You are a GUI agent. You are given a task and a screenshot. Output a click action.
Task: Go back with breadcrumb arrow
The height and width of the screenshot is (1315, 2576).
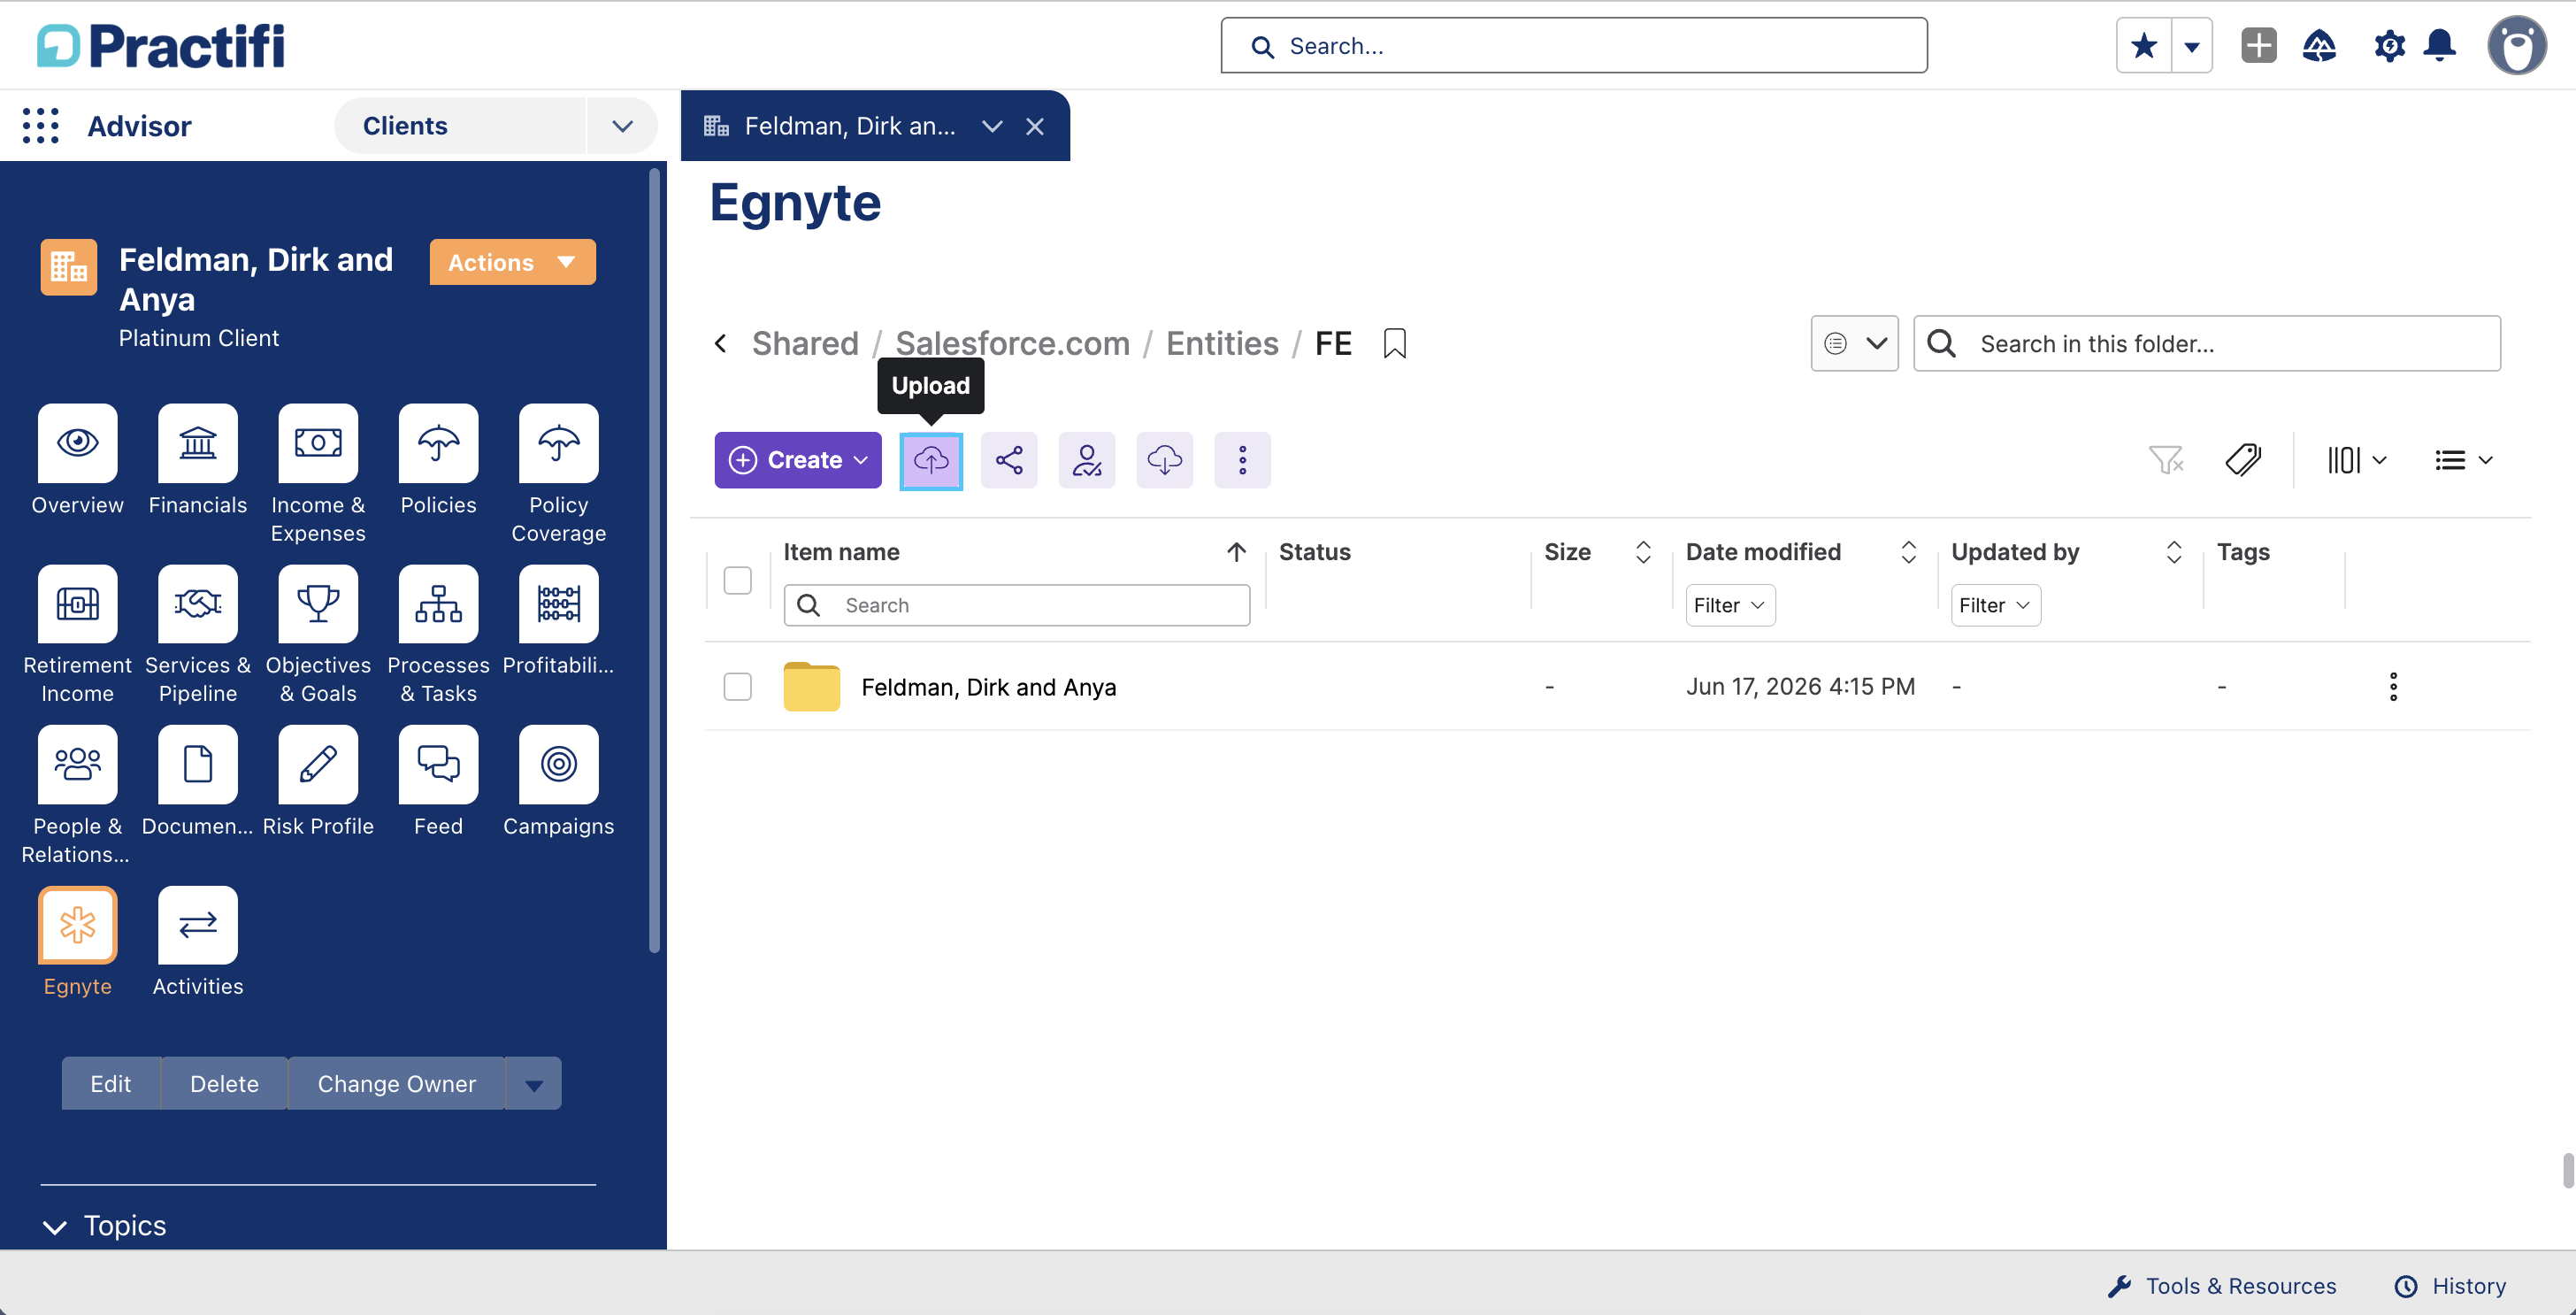[721, 344]
